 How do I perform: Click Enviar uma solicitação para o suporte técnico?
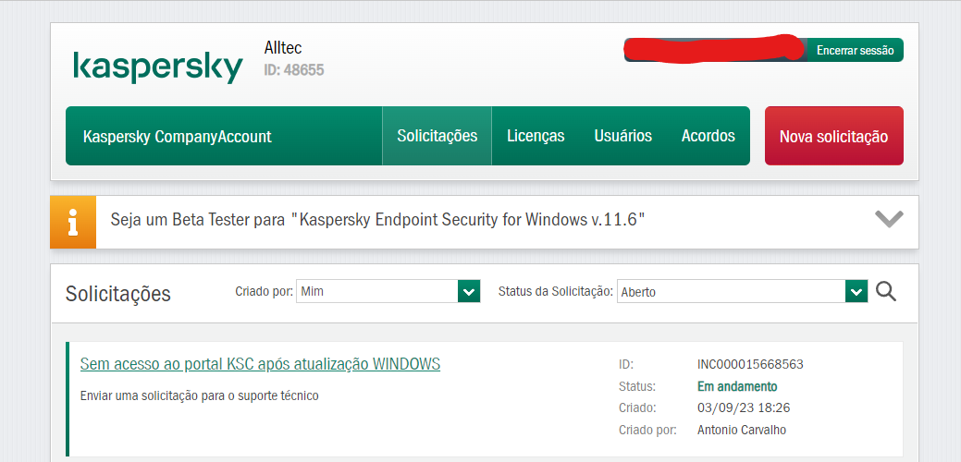tap(199, 395)
